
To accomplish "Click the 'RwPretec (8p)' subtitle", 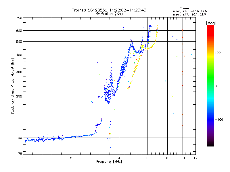I will click(109, 14).
